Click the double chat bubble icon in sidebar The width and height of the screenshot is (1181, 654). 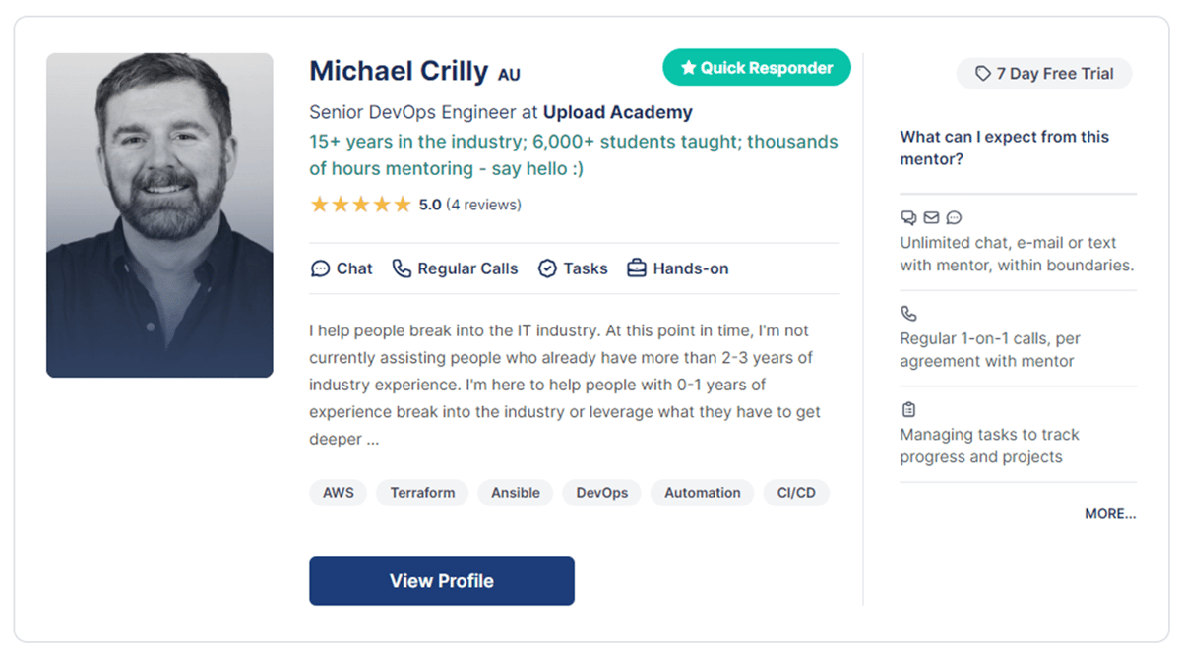908,217
